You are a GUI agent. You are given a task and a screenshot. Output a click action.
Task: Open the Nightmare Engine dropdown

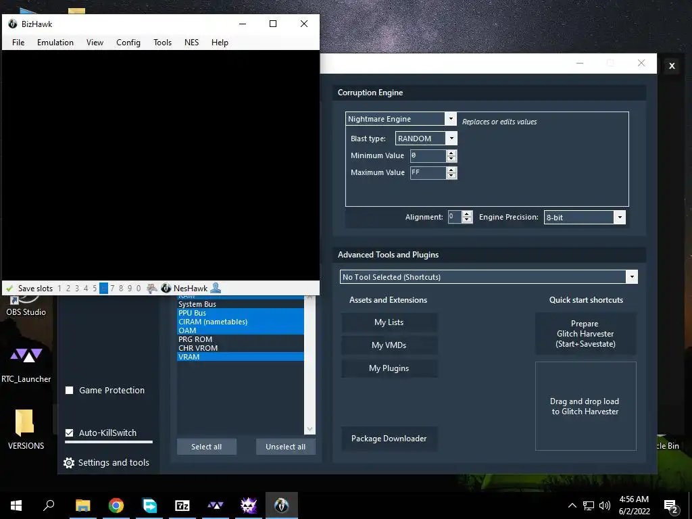(x=451, y=119)
